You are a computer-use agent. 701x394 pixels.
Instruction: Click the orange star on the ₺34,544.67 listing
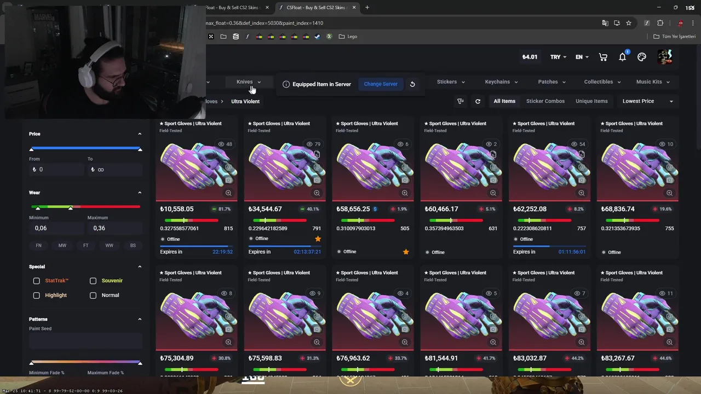pyautogui.click(x=318, y=239)
